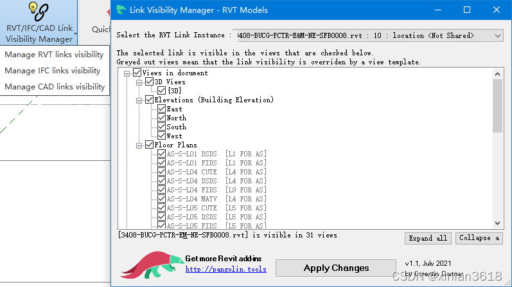Collapse the 3D Views node
The width and height of the screenshot is (512, 287).
pyautogui.click(x=139, y=82)
